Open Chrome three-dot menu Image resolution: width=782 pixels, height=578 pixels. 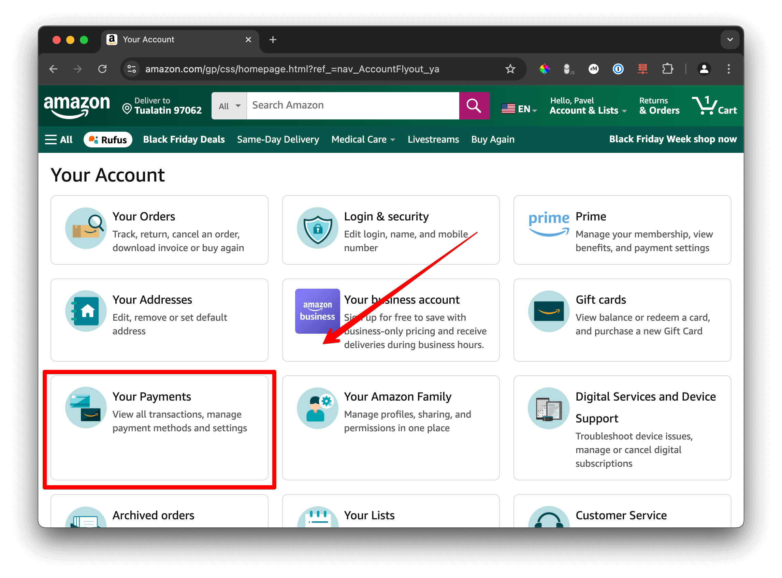pyautogui.click(x=728, y=69)
